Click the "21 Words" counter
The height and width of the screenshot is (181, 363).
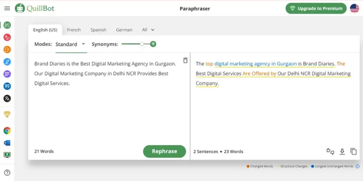click(44, 151)
